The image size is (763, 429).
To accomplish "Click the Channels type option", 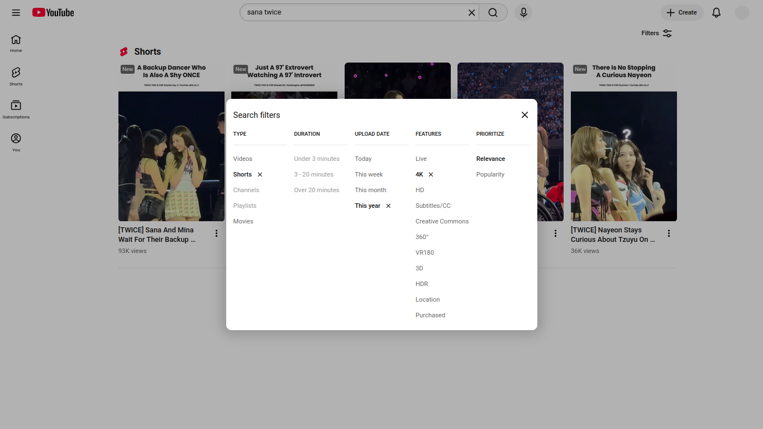I will coord(246,190).
